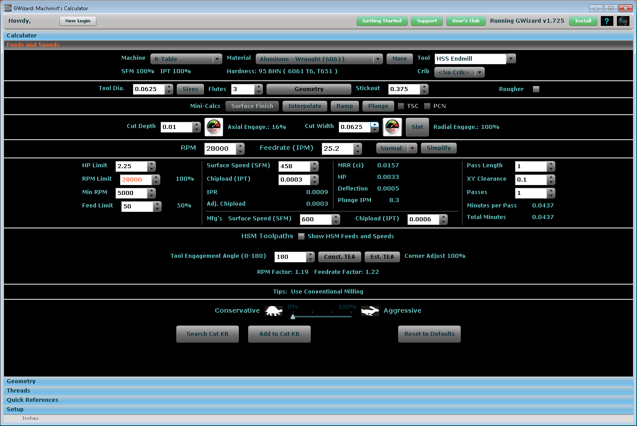The image size is (637, 426).
Task: Toggle the TSC checkbox
Action: 401,106
